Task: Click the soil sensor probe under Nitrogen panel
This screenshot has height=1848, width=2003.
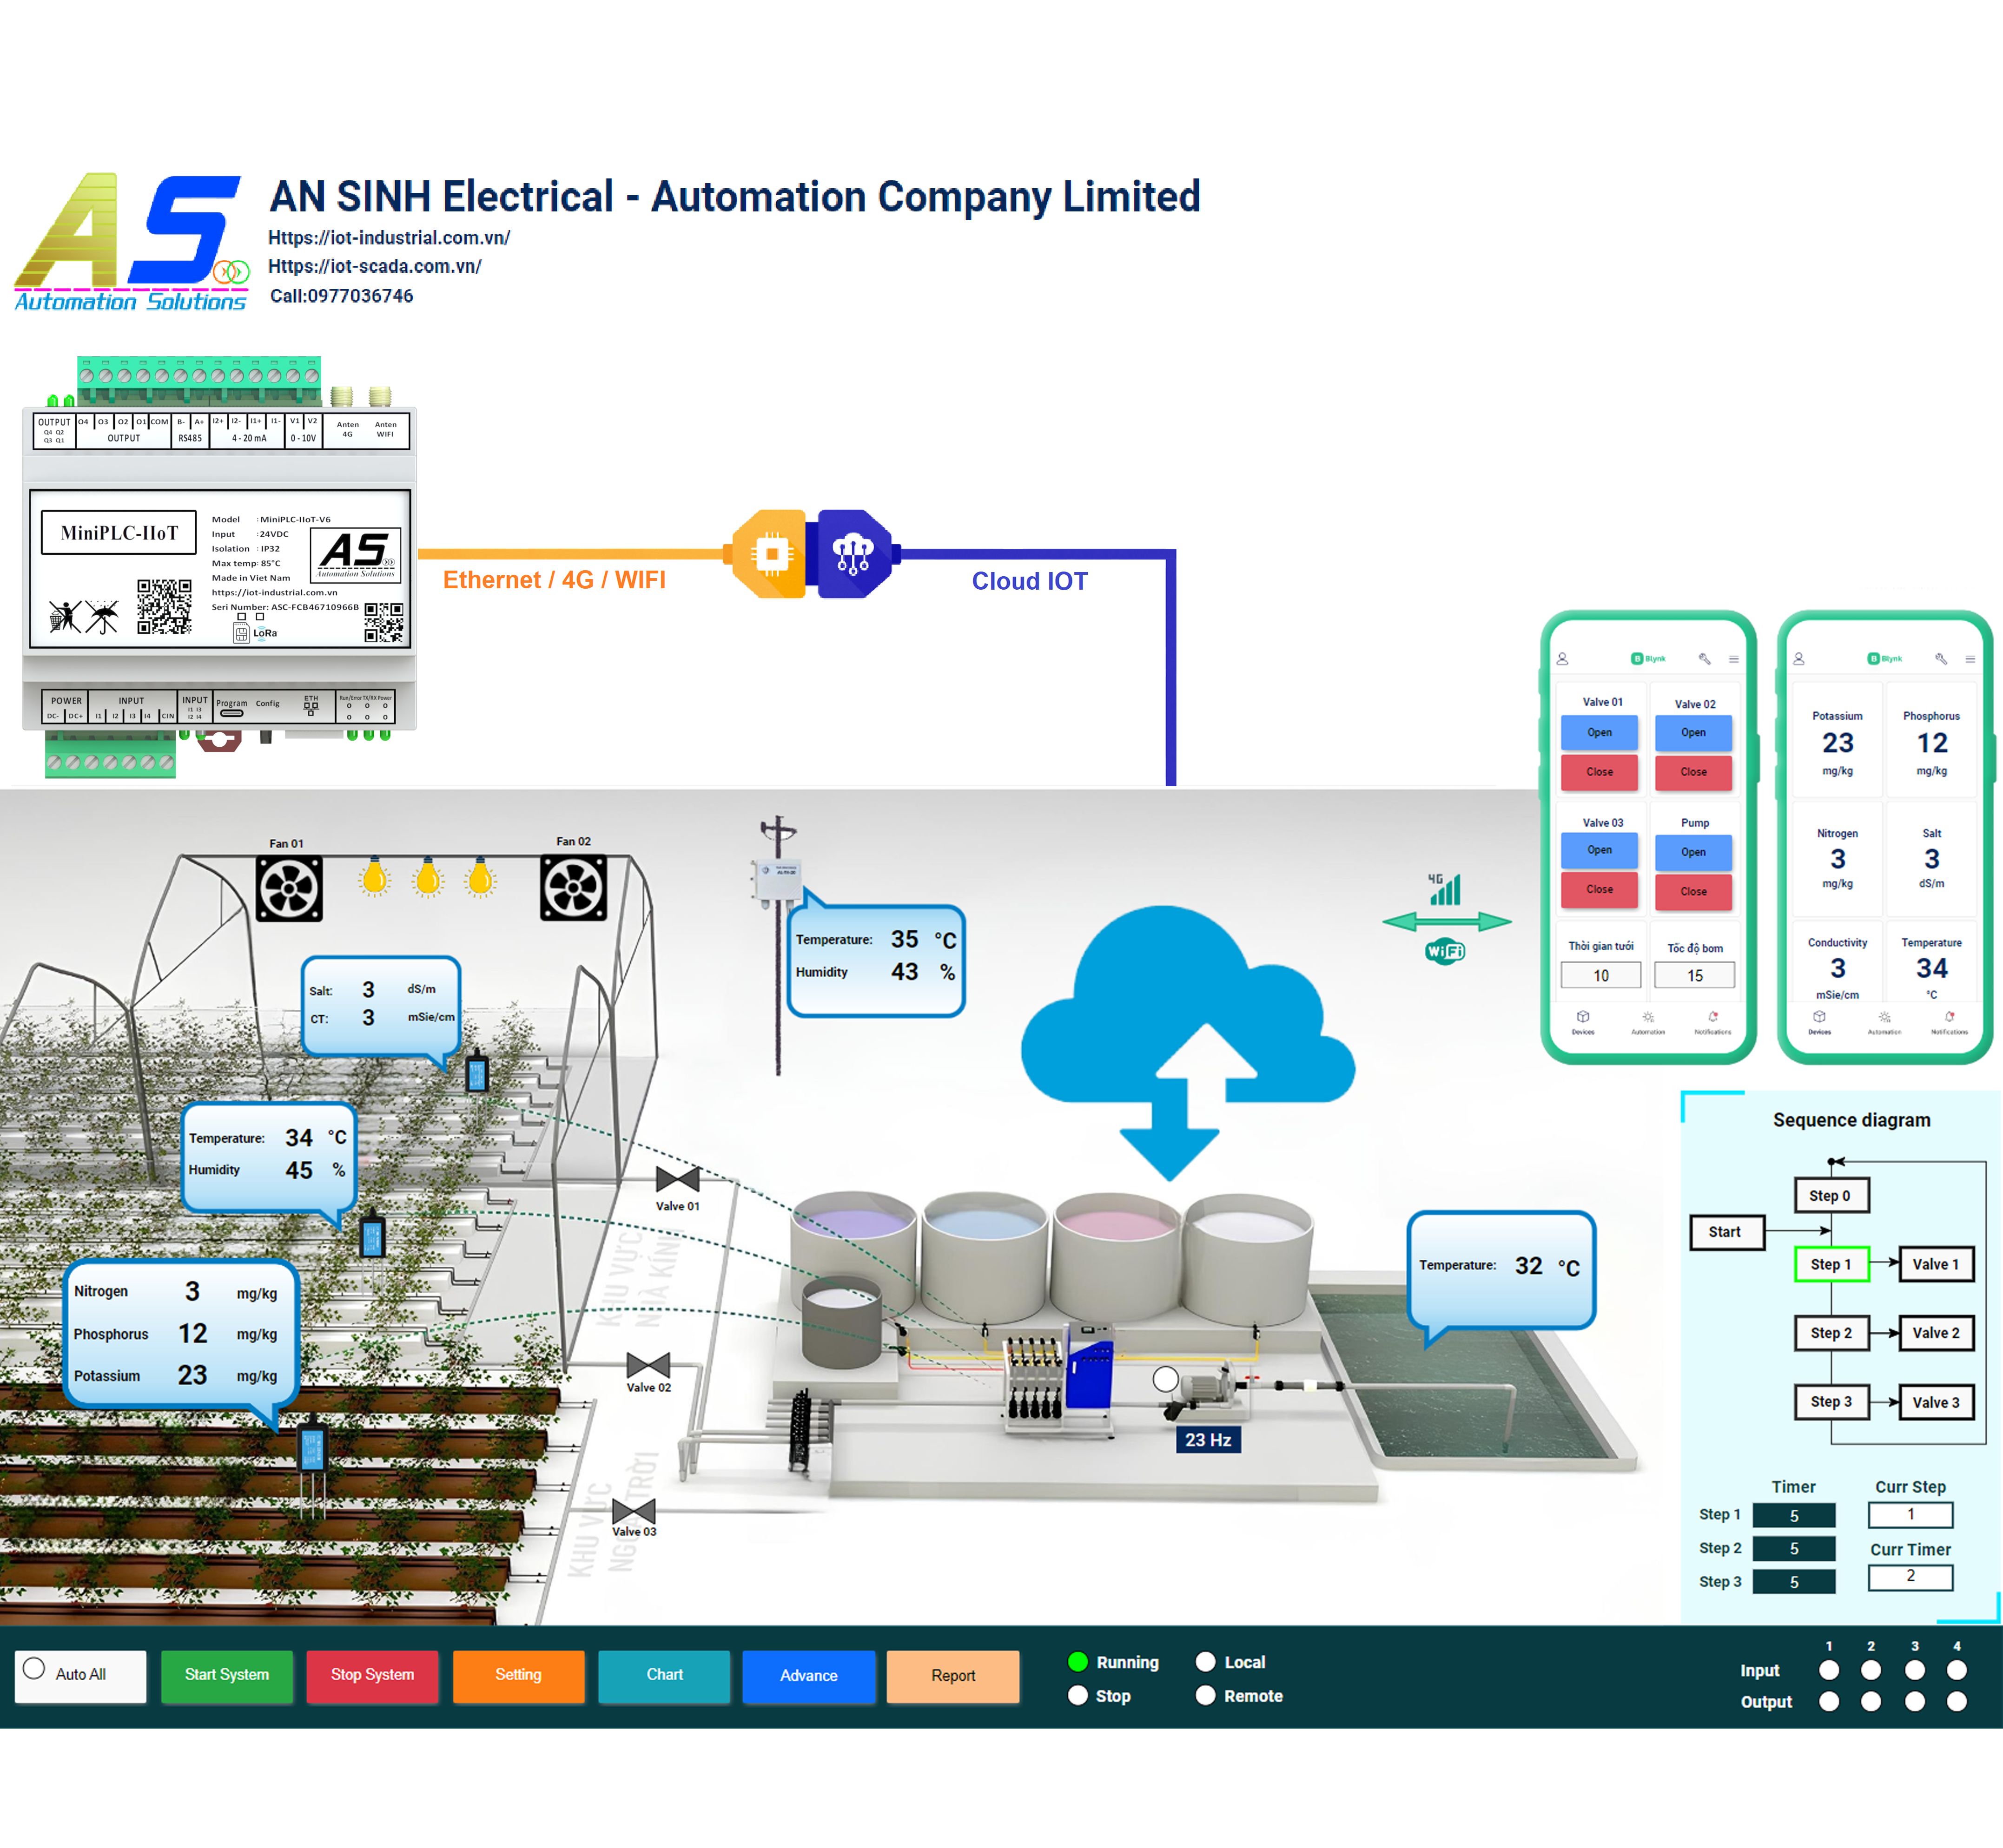Action: pos(313,1465)
